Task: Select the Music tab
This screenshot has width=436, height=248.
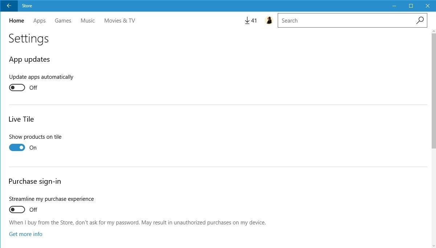Action: click(x=87, y=21)
